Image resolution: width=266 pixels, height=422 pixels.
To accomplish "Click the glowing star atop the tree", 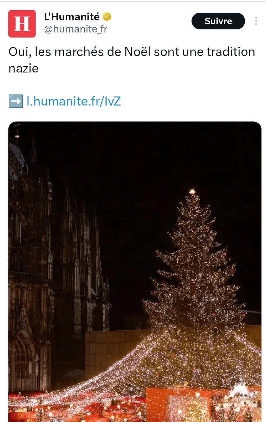I will point(192,192).
